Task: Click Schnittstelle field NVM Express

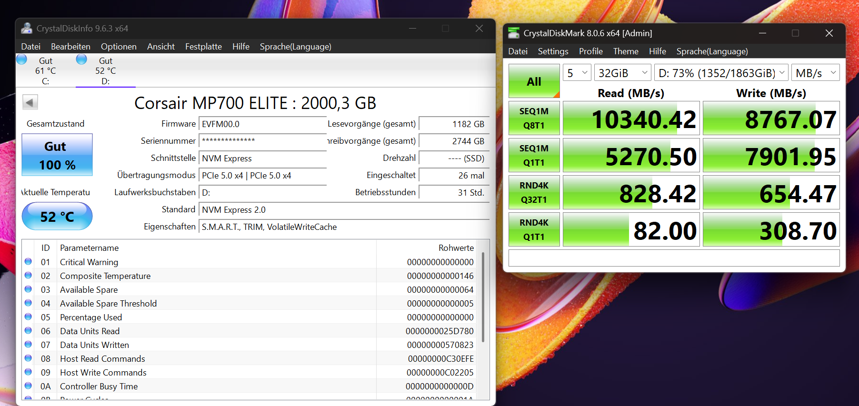Action: pos(263,158)
